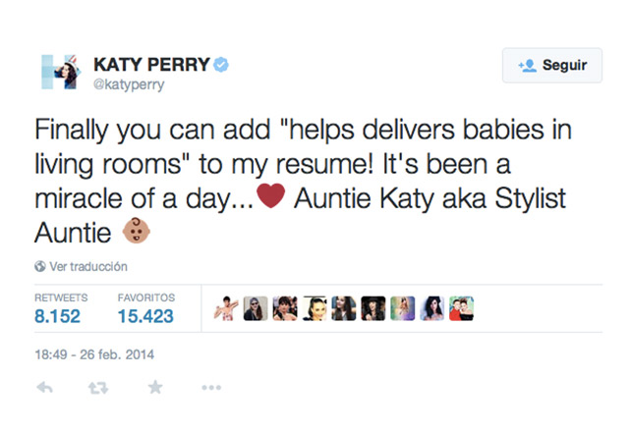
Task: Click the globe icon beside Ver traducción
Action: point(40,266)
